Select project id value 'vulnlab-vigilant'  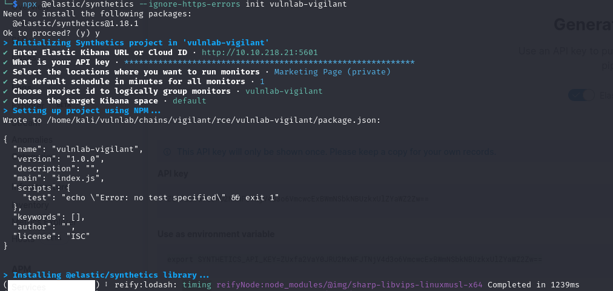coord(284,91)
